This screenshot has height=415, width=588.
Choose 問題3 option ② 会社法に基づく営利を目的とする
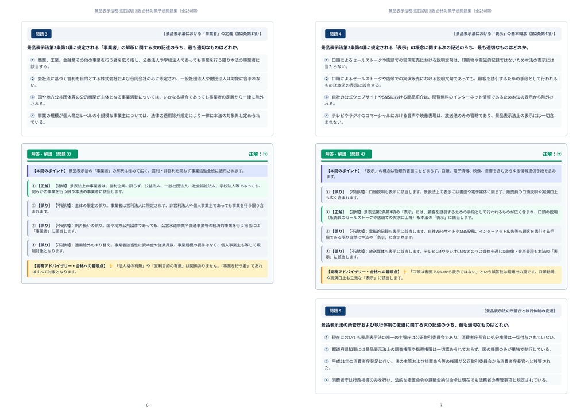(x=147, y=82)
